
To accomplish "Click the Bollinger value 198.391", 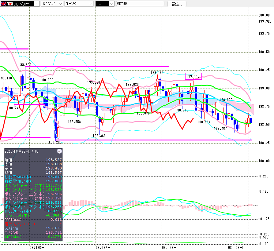I will pyautogui.click(x=54, y=198).
